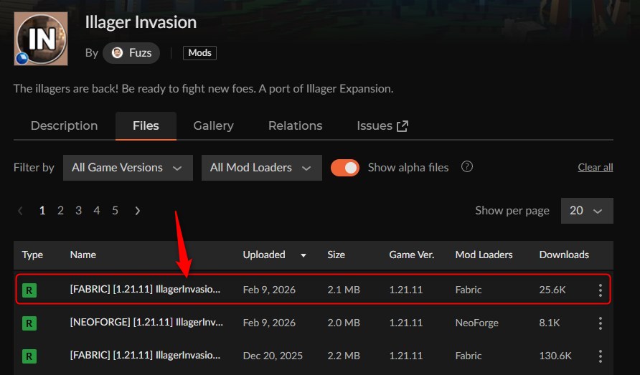This screenshot has height=375, width=640.
Task: Click release icon of Feb 9 Fabric file
Action: click(x=29, y=290)
